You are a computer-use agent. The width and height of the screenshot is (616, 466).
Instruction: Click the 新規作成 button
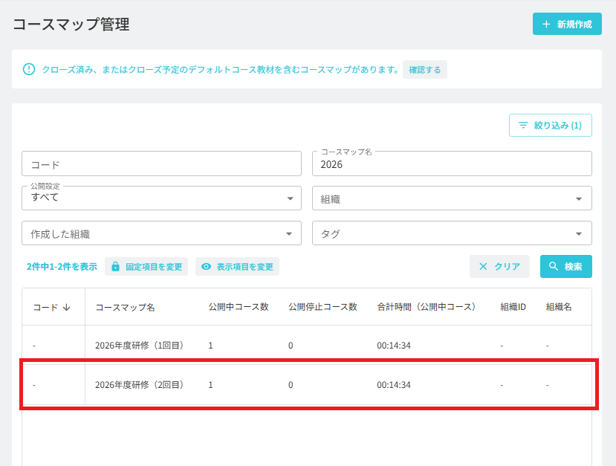point(567,24)
